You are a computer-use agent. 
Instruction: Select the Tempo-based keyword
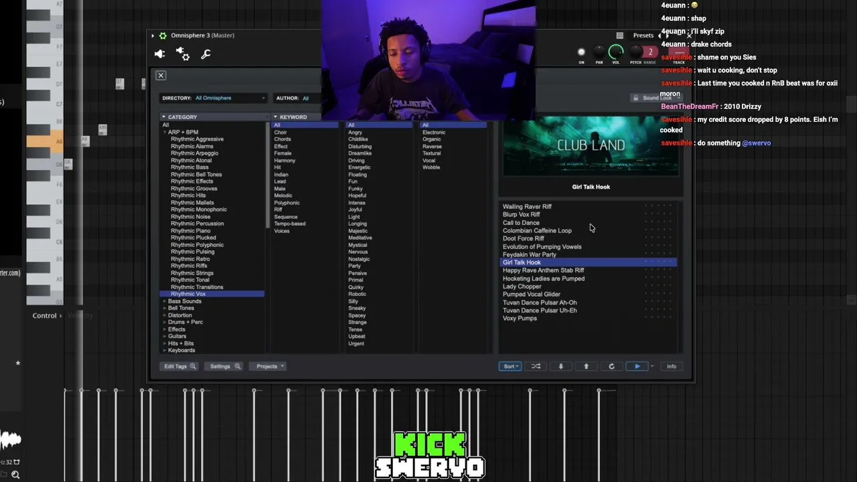tap(290, 224)
